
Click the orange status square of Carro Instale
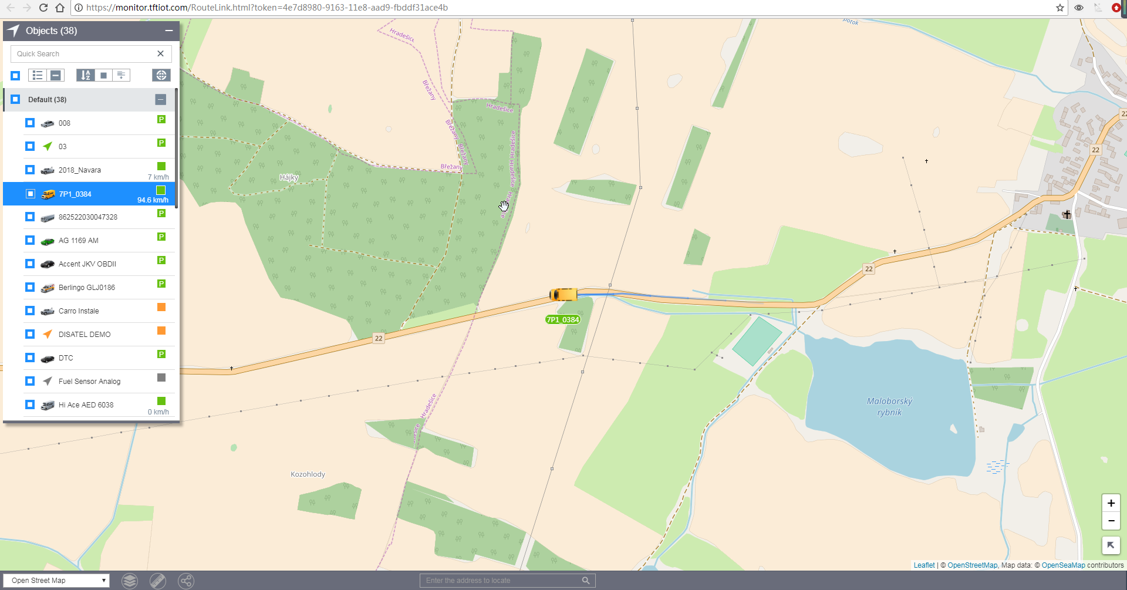click(x=161, y=307)
